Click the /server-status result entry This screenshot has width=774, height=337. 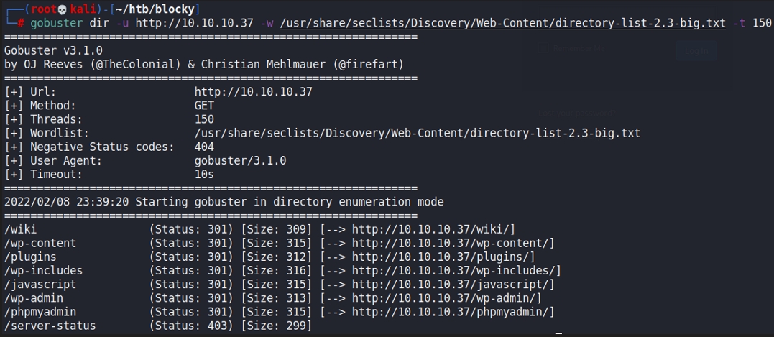coord(50,326)
